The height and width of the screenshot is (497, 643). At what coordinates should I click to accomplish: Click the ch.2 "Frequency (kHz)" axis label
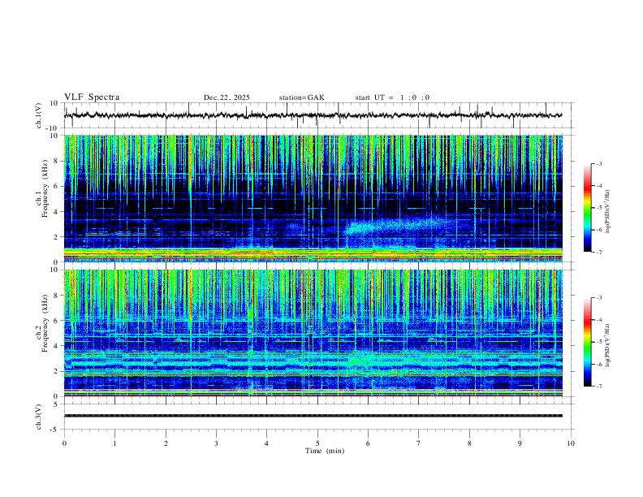click(x=45, y=323)
